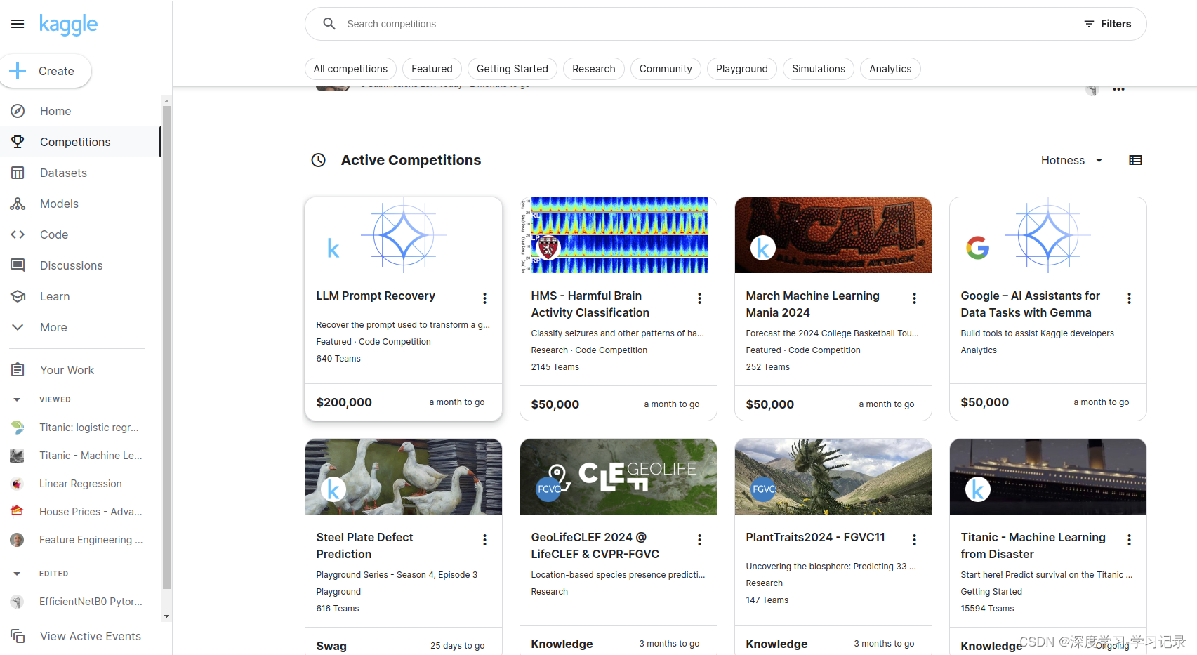This screenshot has height=655, width=1197.
Task: Select the Simulations filter chip
Action: 819,69
